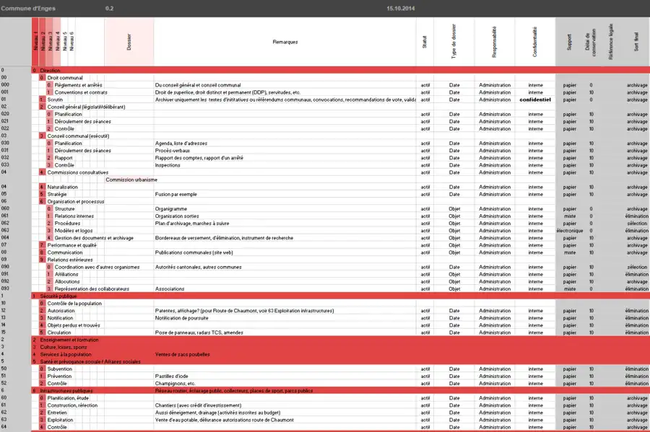The height and width of the screenshot is (432, 650).
Task: Select the Confidentialité column header
Action: (x=535, y=42)
